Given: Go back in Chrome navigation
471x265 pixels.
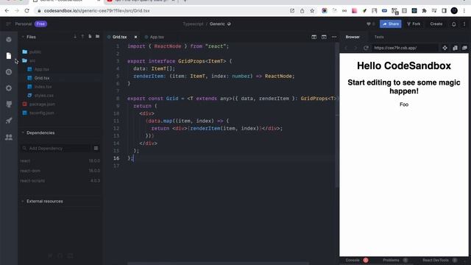Looking at the screenshot, I should (7, 11).
